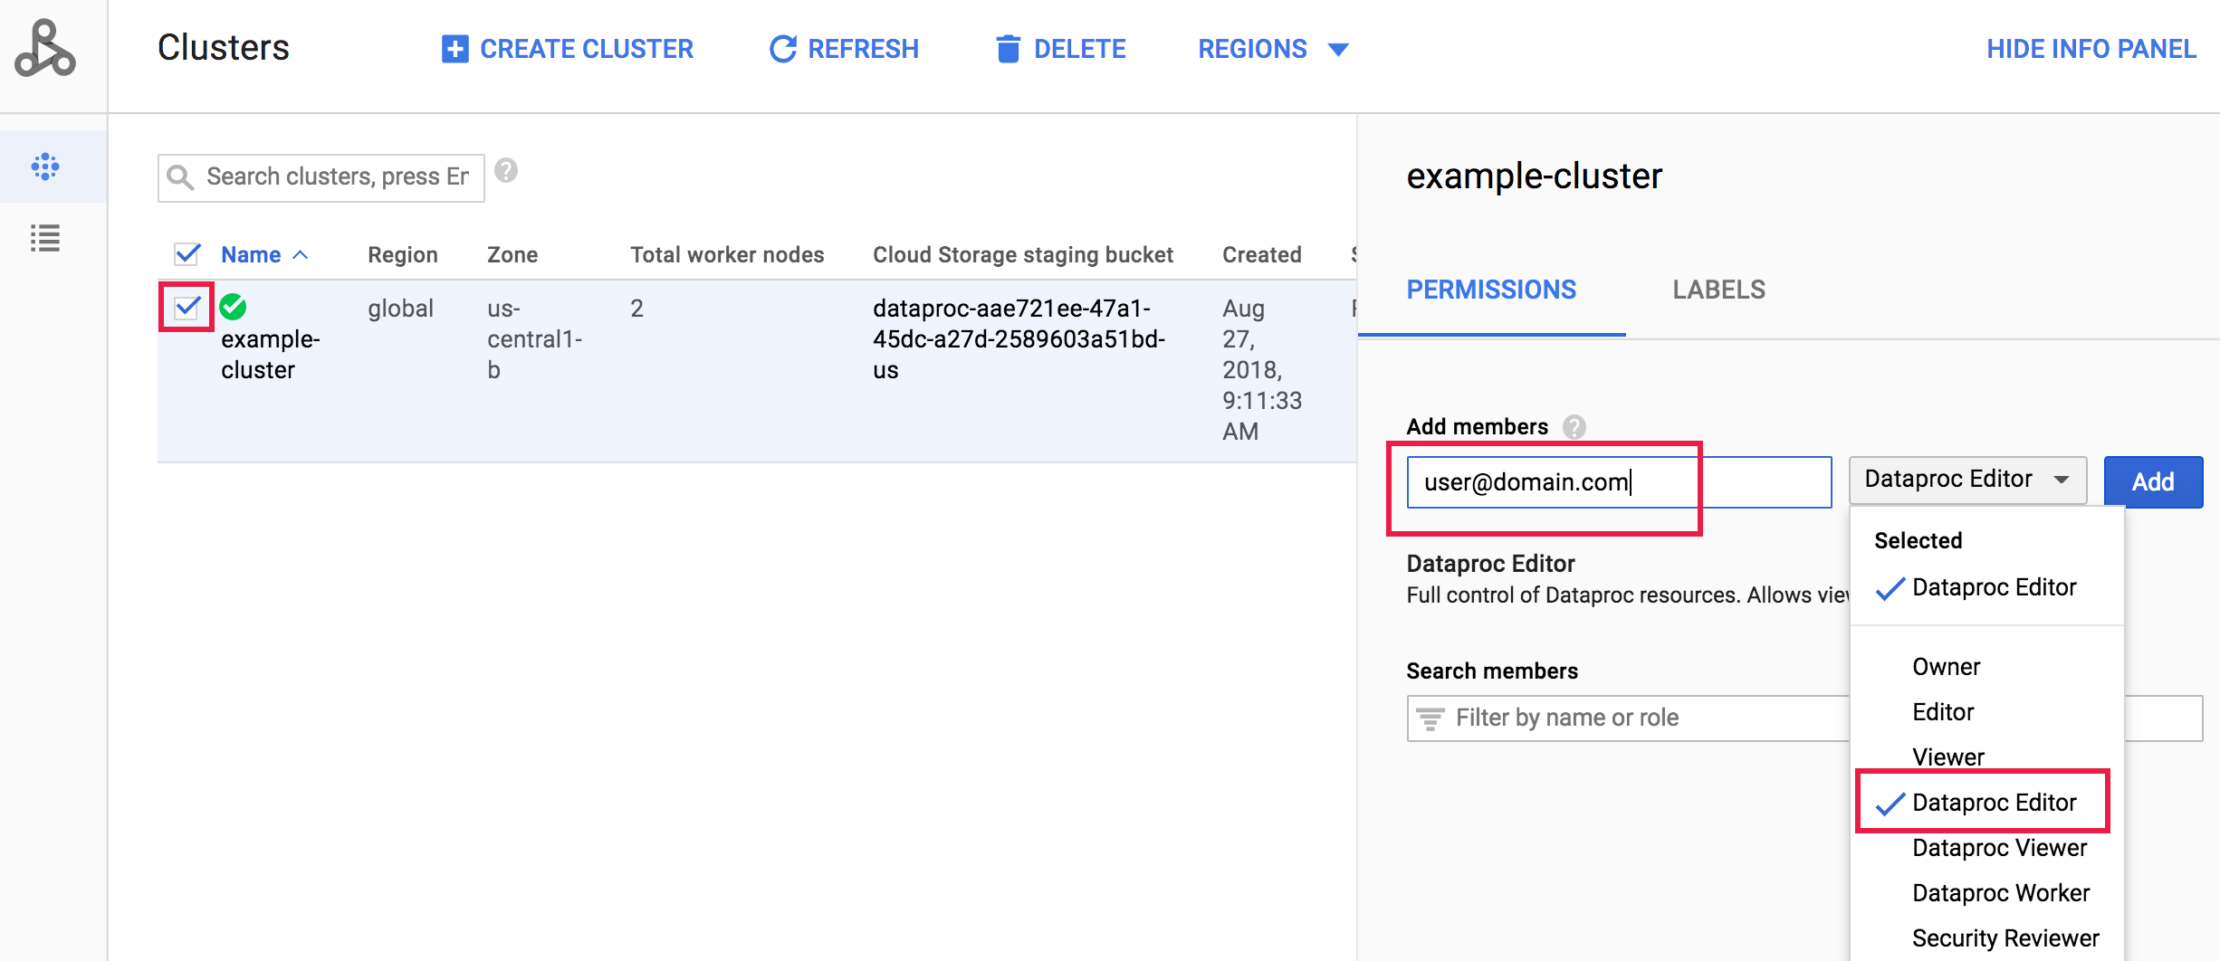Viewport: 2220px width, 961px height.
Task: Toggle the select-all clusters checkbox
Action: click(x=187, y=254)
